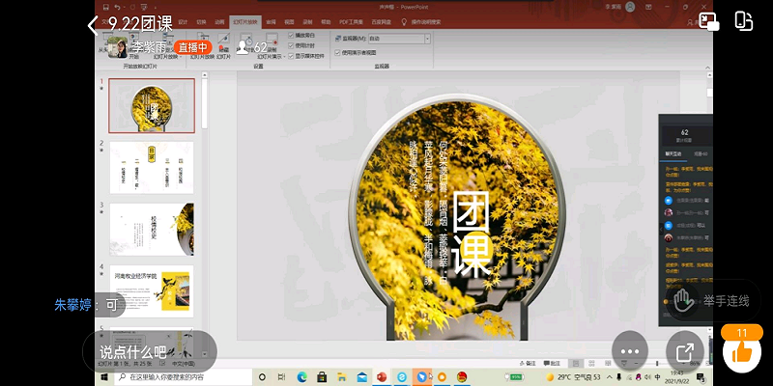
Task: Tap the 李紫雨 host avatar
Action: point(116,47)
